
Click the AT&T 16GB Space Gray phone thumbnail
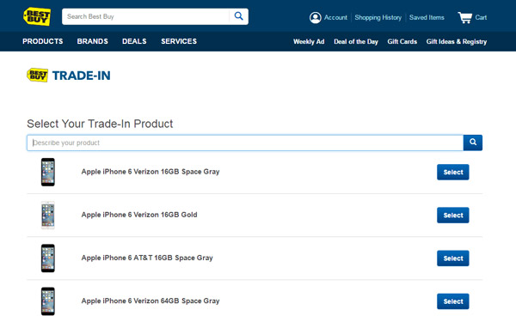48,258
